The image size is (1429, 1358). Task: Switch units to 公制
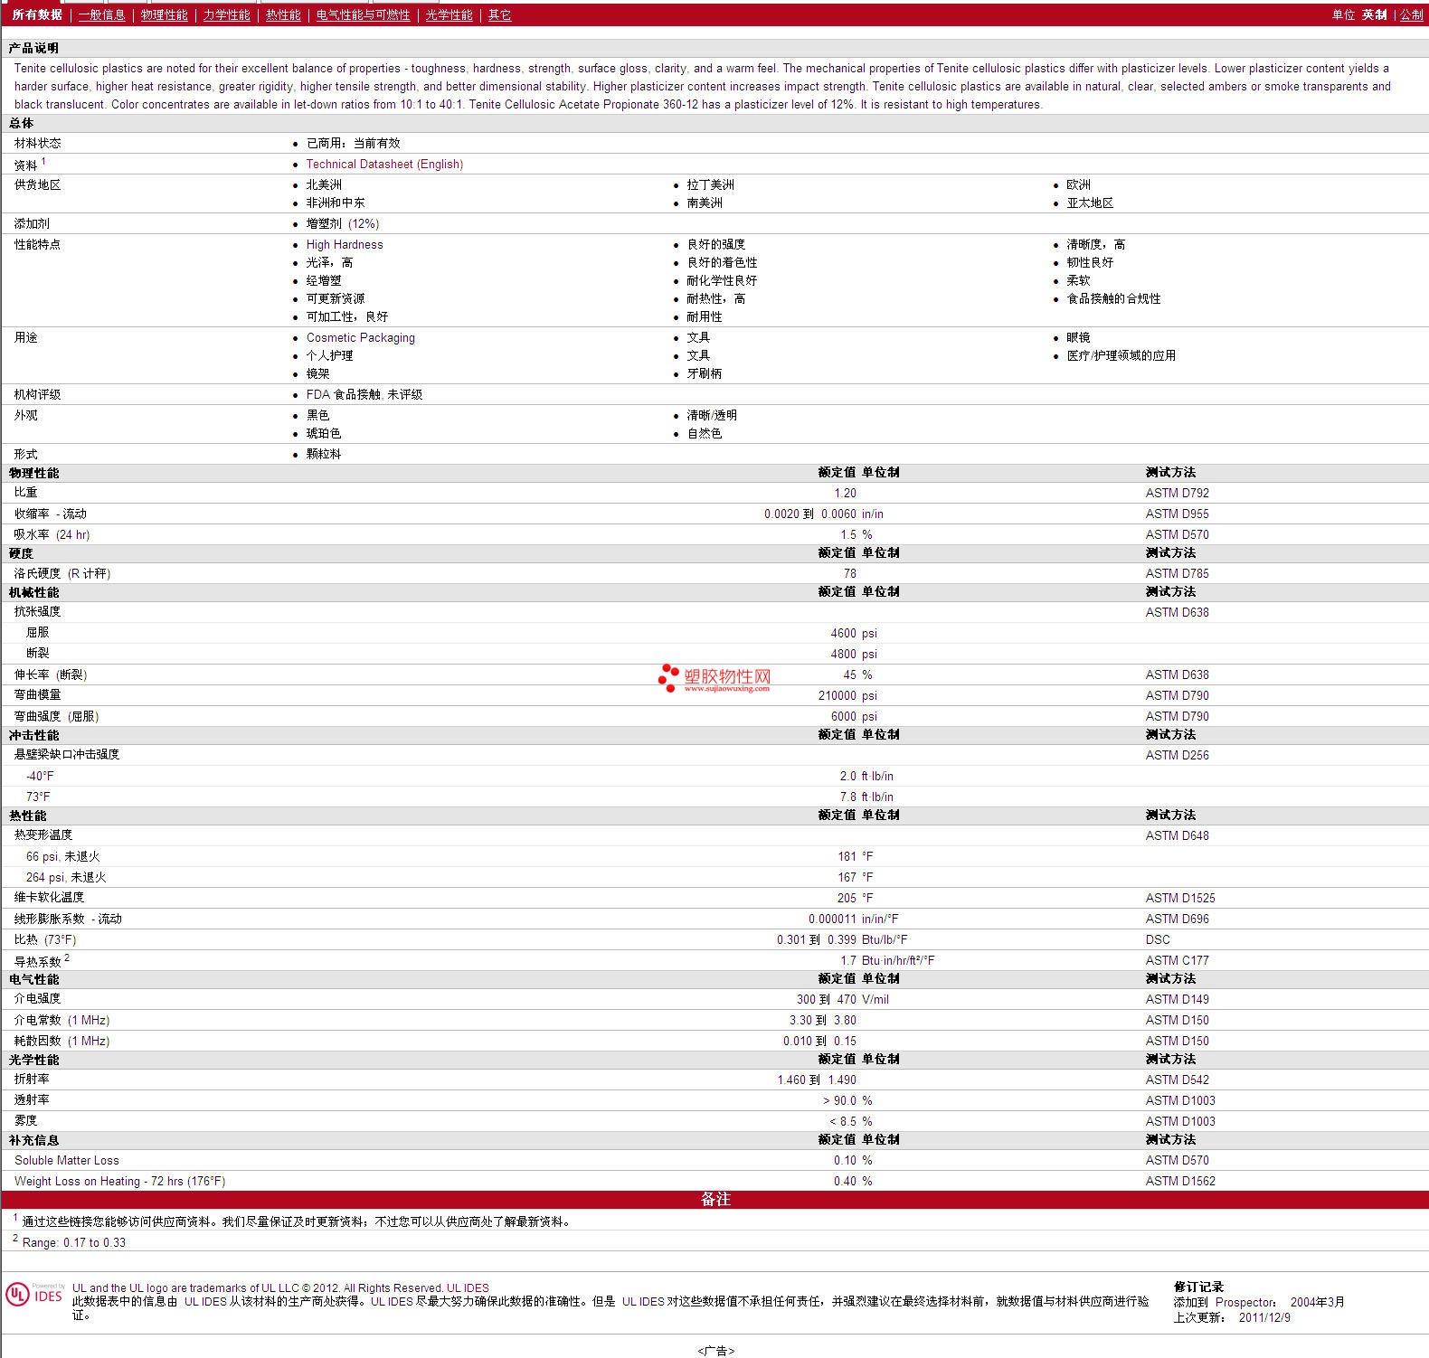[1411, 14]
